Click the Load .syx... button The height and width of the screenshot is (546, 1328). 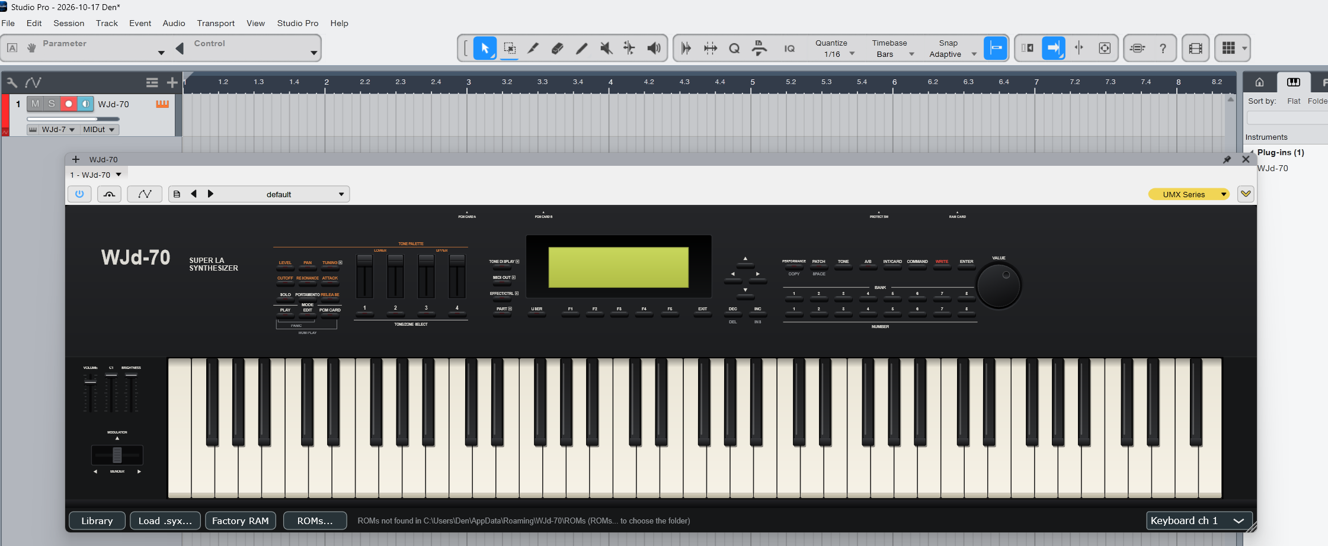click(x=165, y=521)
